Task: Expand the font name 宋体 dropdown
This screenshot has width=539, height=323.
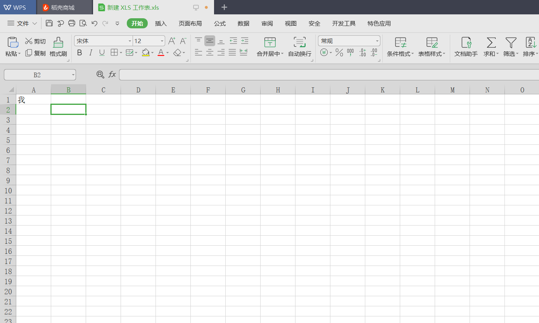Action: (x=130, y=41)
